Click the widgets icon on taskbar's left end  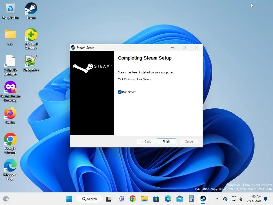(6, 199)
